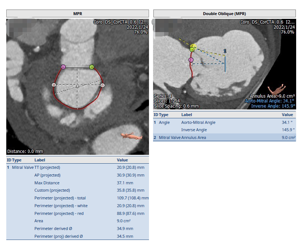Click the green control point in MPR view
The height and width of the screenshot is (244, 305).
point(92,67)
